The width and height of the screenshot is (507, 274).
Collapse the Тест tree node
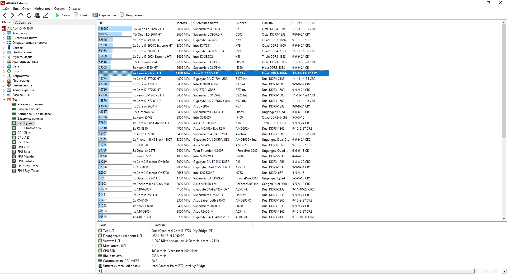point(4,100)
